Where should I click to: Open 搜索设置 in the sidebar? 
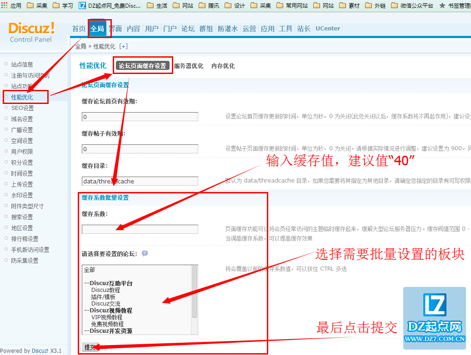pyautogui.click(x=22, y=217)
